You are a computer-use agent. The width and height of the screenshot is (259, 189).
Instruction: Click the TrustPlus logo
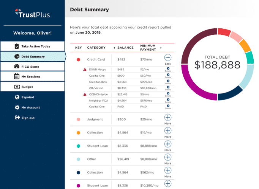point(32,14)
